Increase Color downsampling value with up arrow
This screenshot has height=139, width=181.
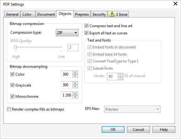[x=75, y=73]
